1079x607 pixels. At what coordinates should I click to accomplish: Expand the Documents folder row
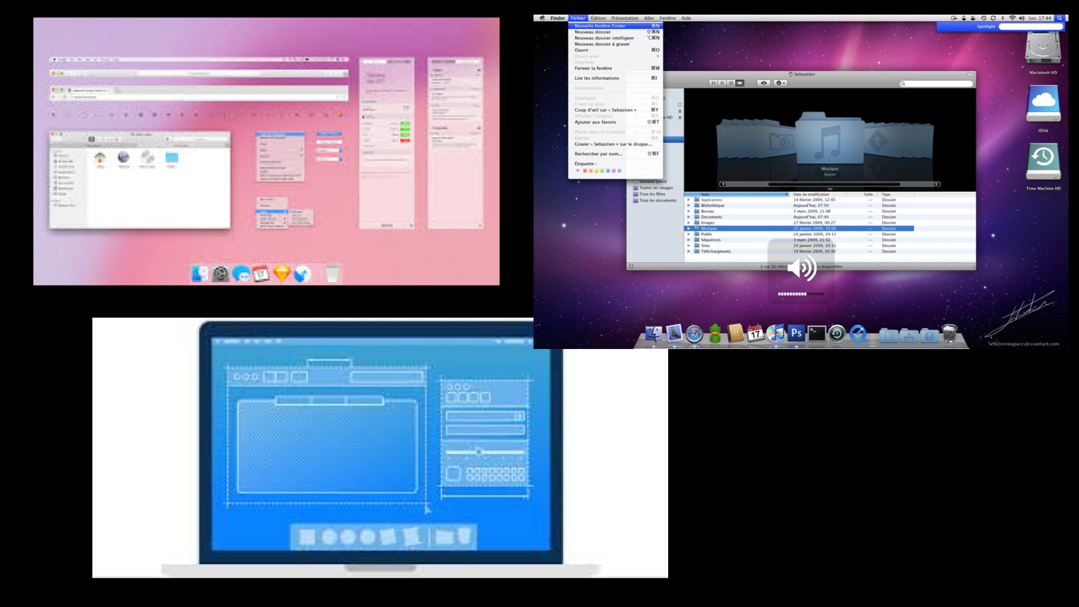point(688,217)
